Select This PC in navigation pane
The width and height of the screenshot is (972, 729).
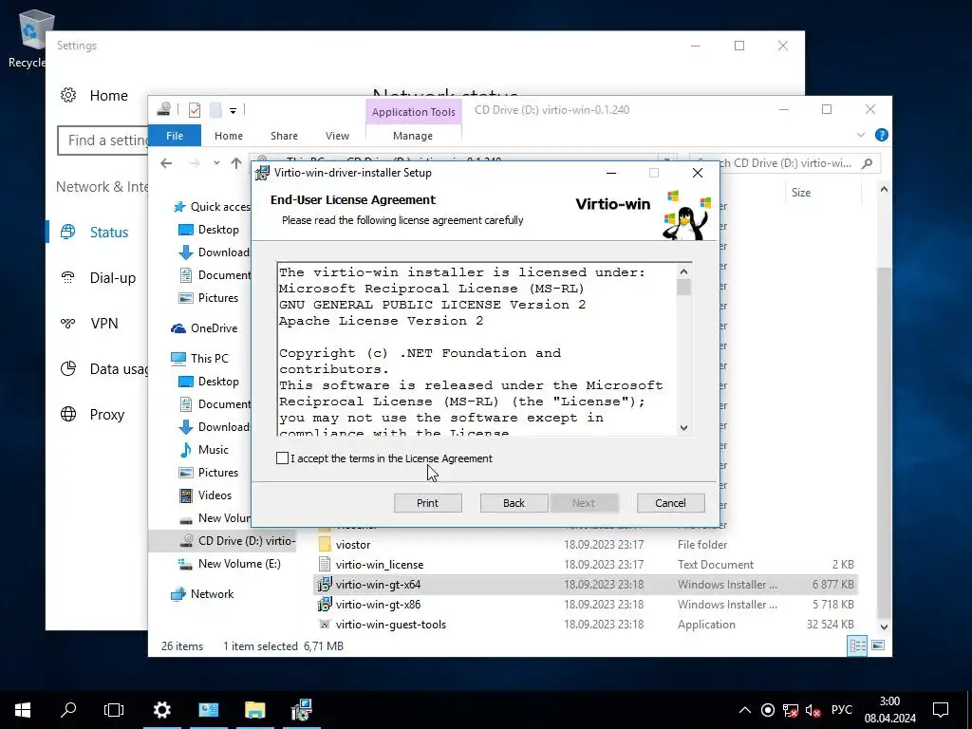point(200,358)
